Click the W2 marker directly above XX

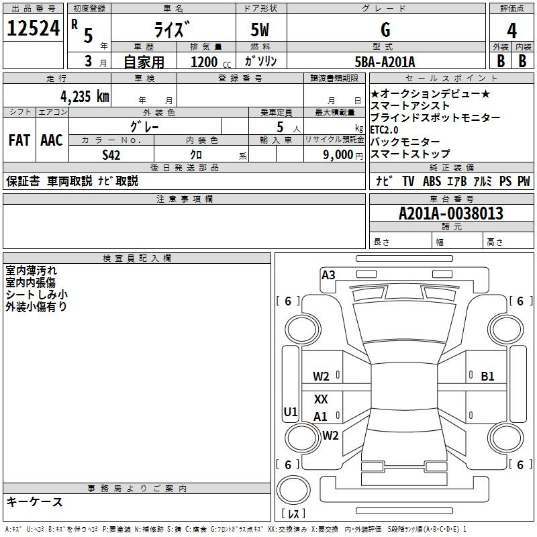[321, 377]
